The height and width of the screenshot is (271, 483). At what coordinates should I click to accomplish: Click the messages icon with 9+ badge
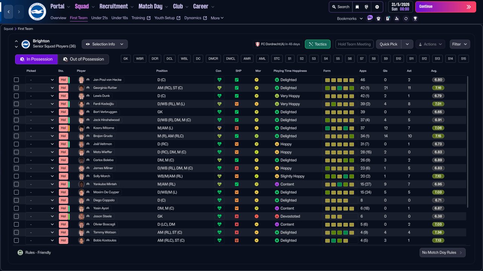[x=369, y=18]
